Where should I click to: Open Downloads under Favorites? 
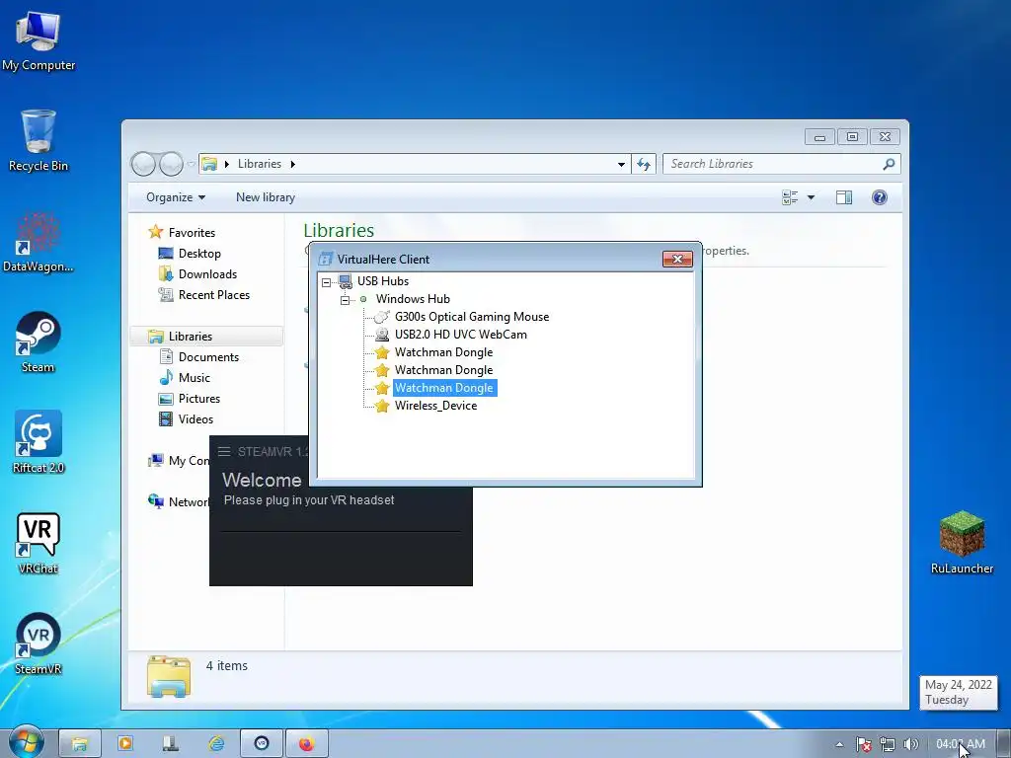207,274
